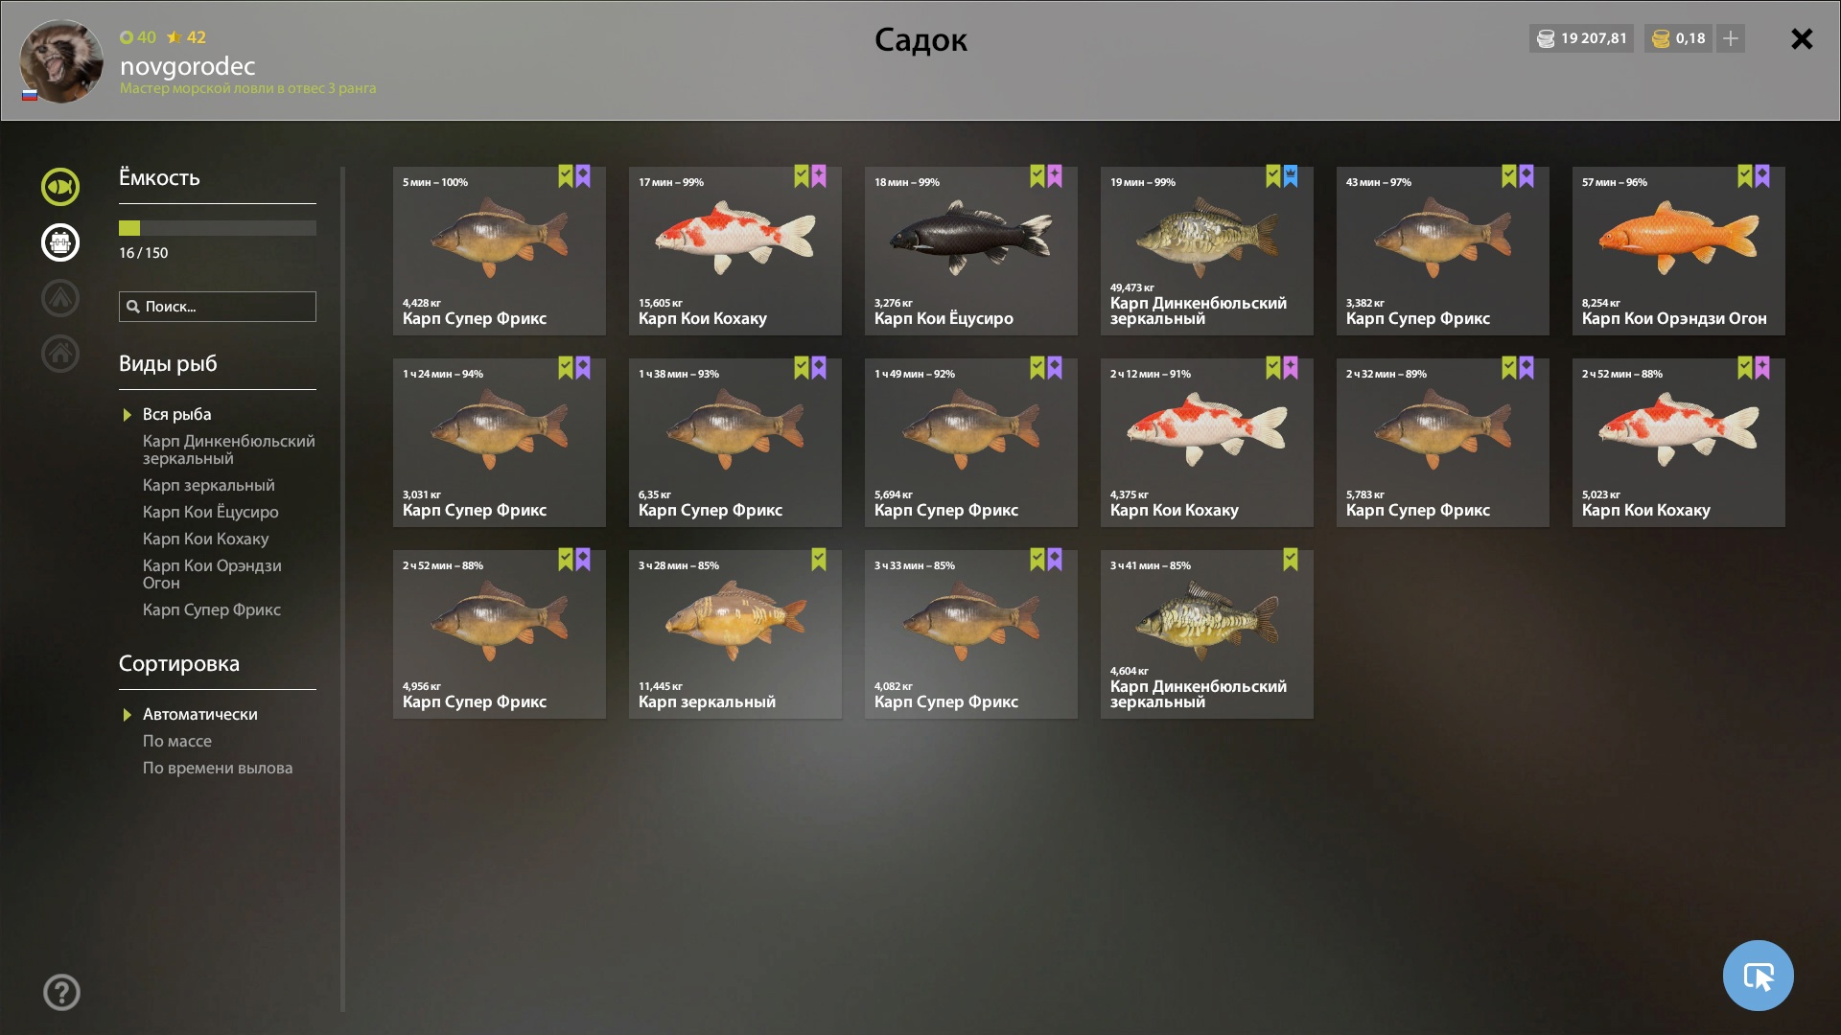
Task: Close the Садок window
Action: click(1802, 38)
